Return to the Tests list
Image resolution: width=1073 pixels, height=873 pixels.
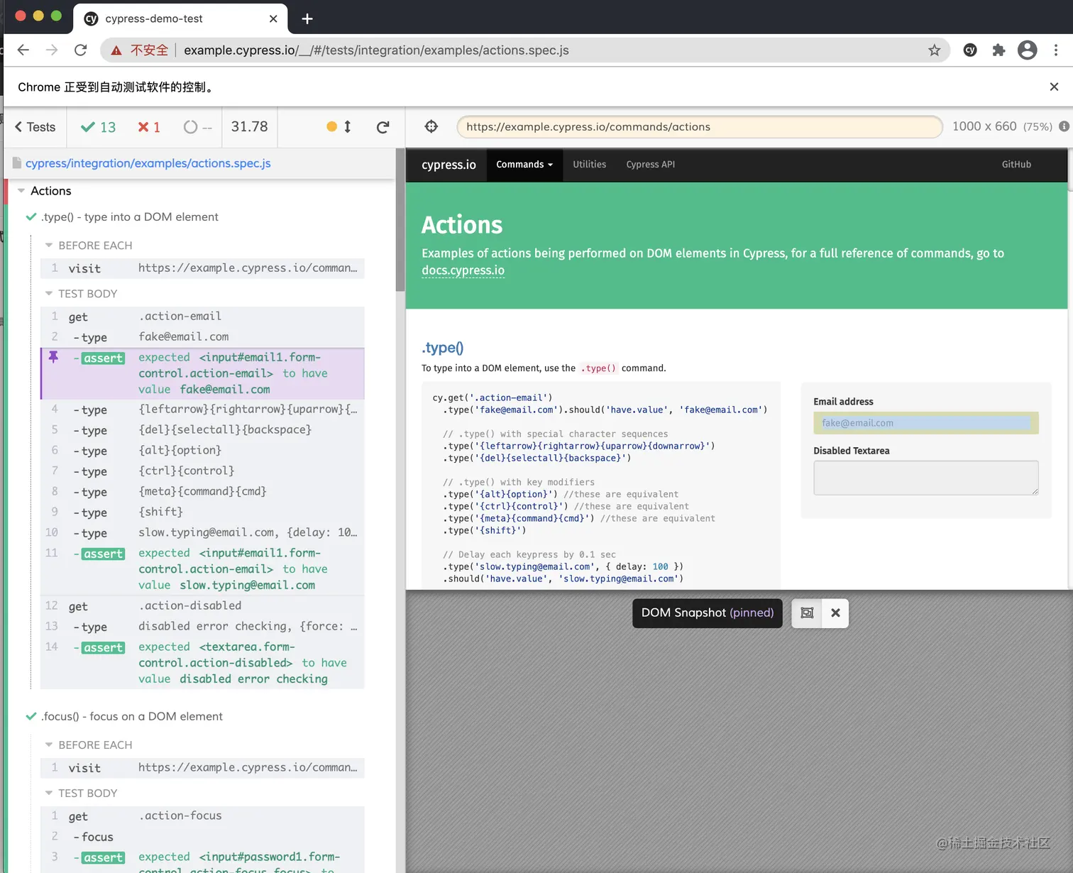point(35,127)
